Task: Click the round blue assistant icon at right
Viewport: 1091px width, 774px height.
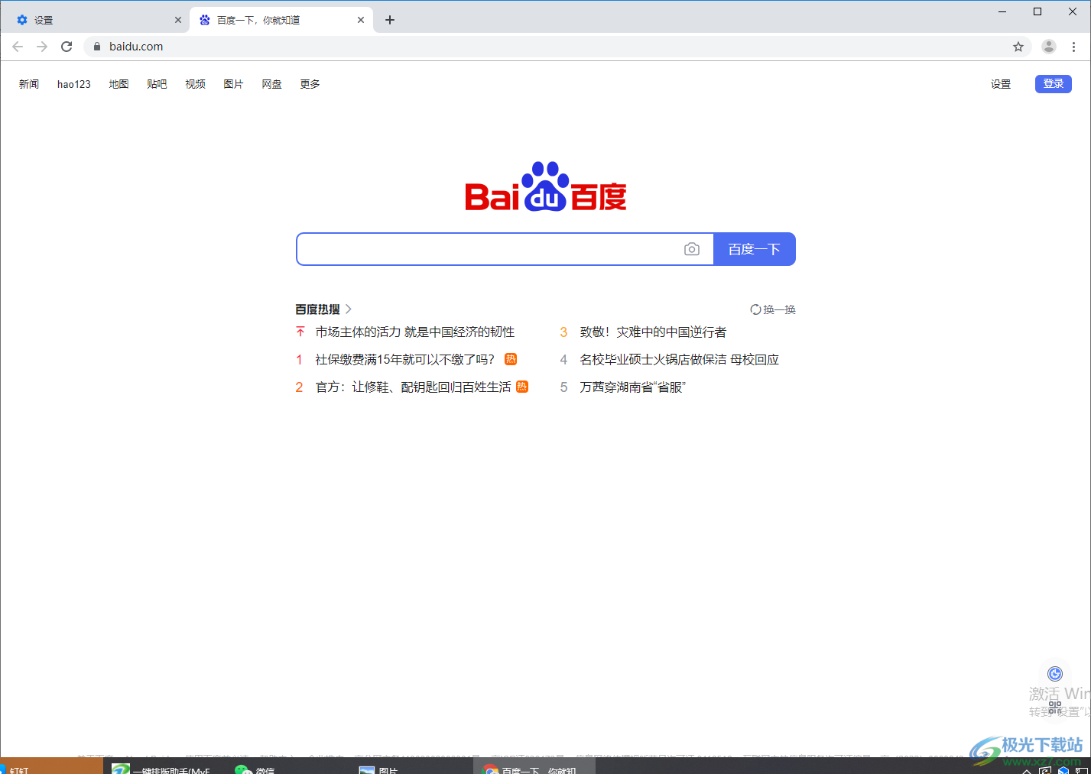Action: (x=1055, y=674)
